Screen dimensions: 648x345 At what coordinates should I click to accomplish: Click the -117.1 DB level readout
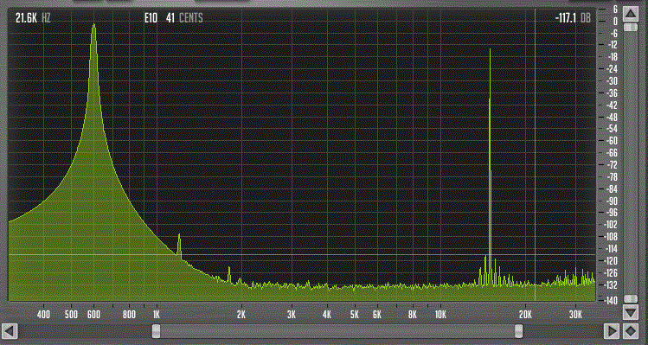tap(573, 18)
